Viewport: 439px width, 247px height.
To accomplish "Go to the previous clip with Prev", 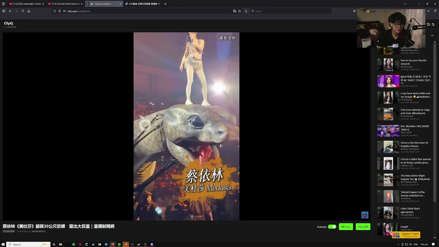I will coord(346,227).
